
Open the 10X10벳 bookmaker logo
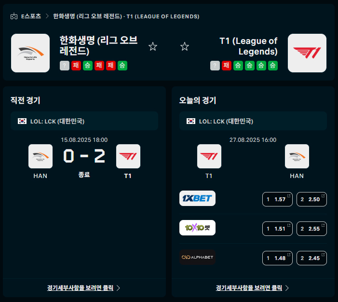pyautogui.click(x=198, y=228)
